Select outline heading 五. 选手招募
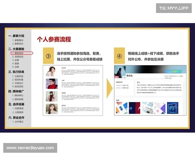This screenshot has height=156, width=195. click(x=16, y=104)
